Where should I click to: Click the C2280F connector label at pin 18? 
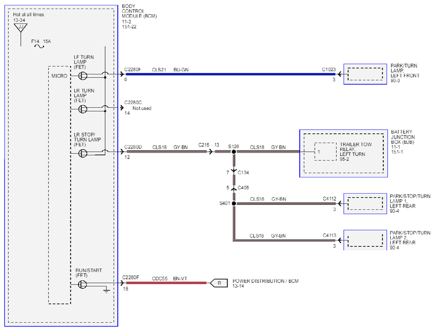pos(131,277)
